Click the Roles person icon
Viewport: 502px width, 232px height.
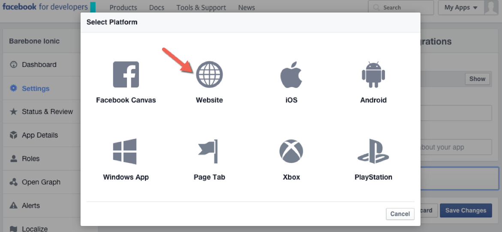point(13,159)
